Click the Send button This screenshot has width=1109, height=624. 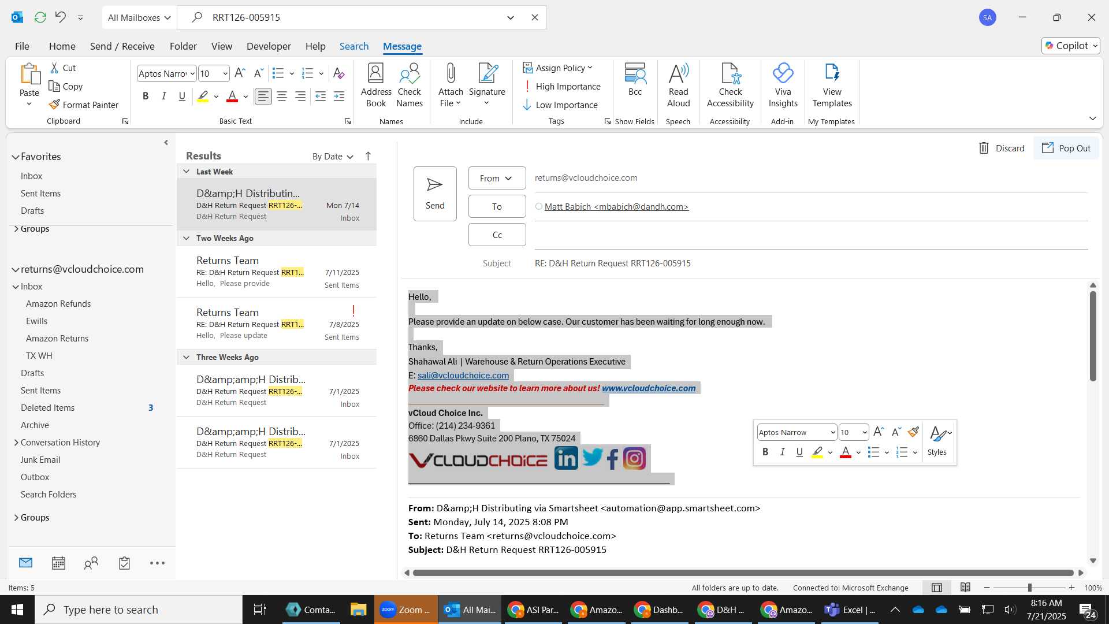[x=435, y=194]
